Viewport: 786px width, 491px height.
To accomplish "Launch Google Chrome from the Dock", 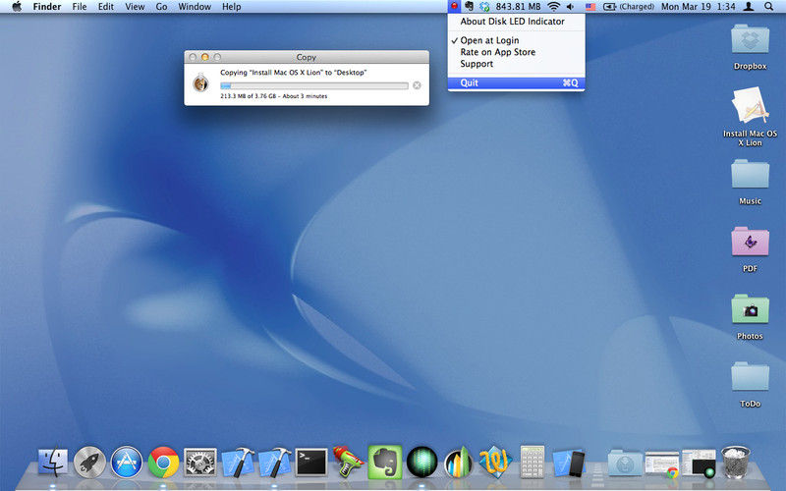I will (x=163, y=462).
